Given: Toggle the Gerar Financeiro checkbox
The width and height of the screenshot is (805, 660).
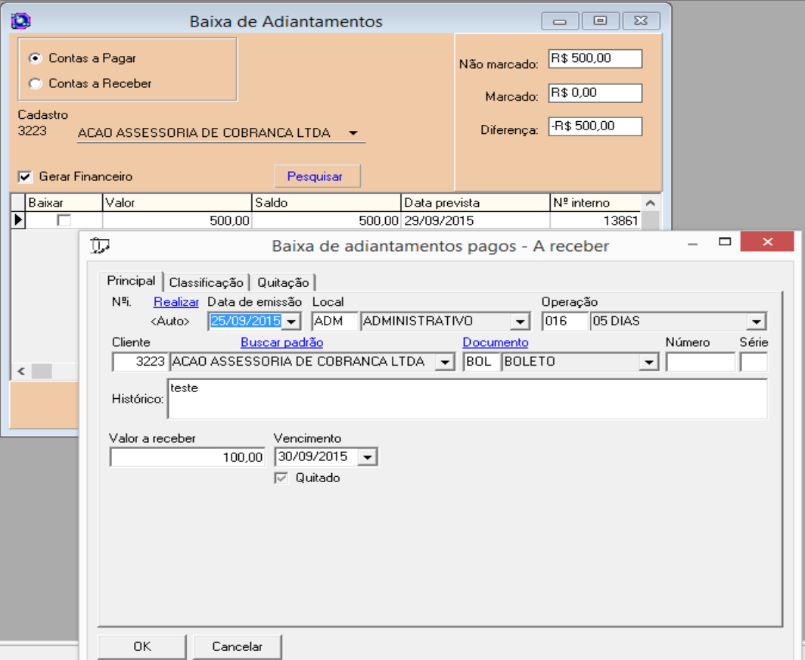Looking at the screenshot, I should 26,176.
